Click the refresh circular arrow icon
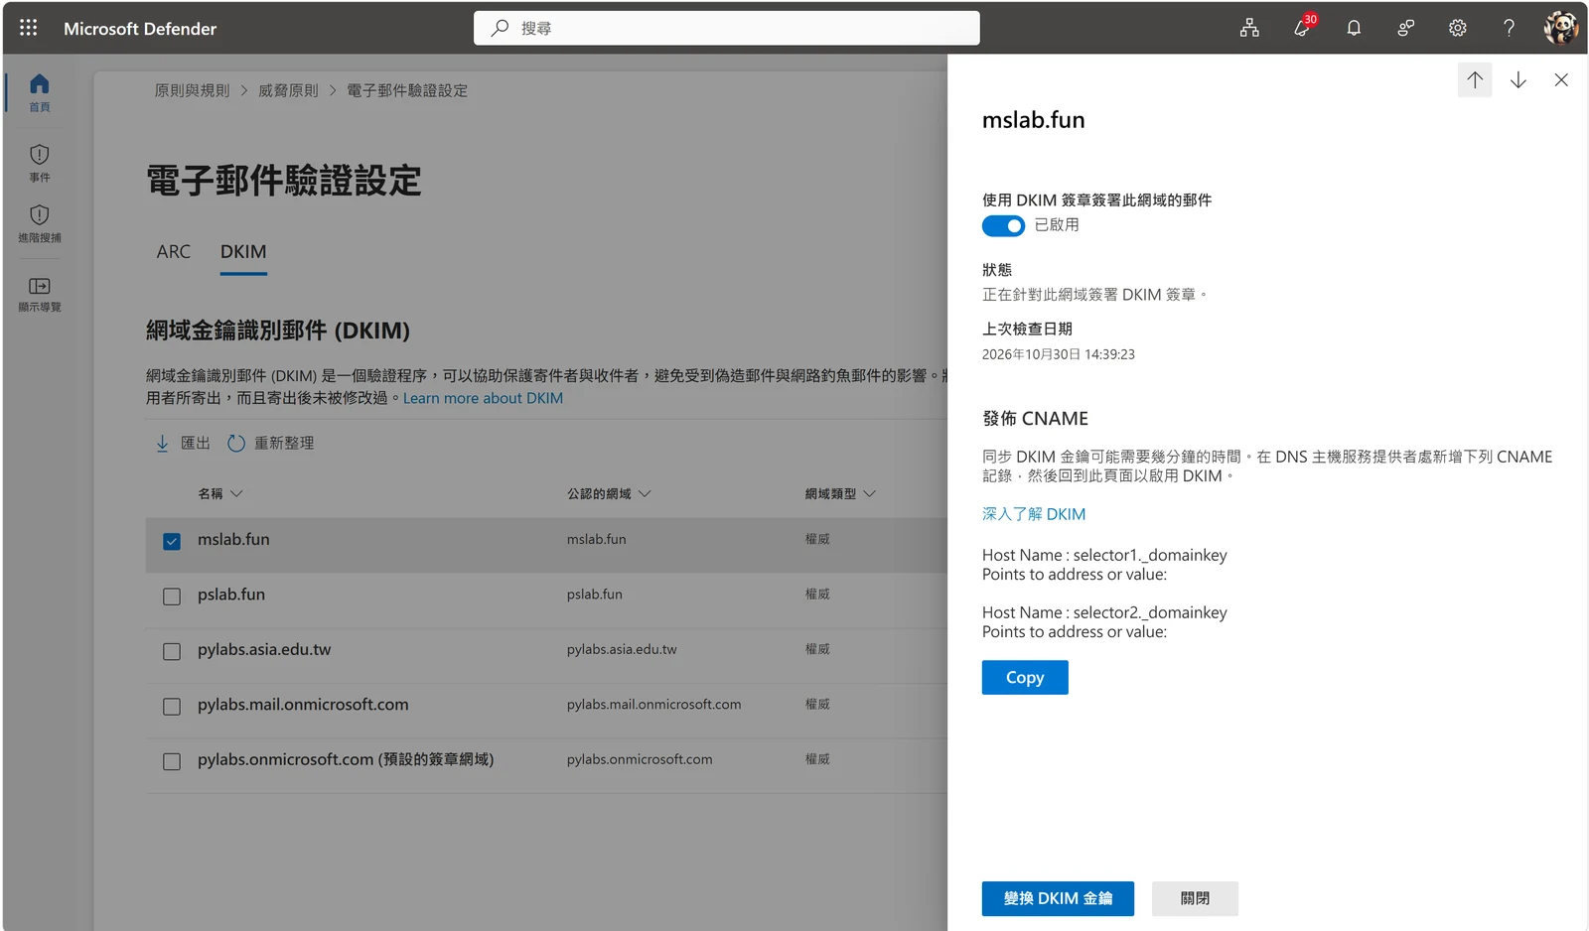 point(236,443)
